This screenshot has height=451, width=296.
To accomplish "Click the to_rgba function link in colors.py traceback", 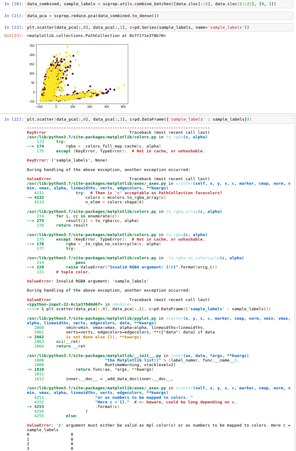I will 174,137.
